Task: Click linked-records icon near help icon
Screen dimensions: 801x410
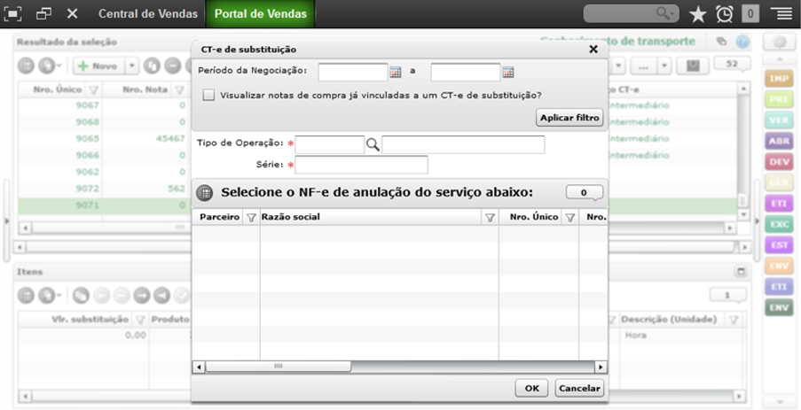Action: pyautogui.click(x=721, y=42)
